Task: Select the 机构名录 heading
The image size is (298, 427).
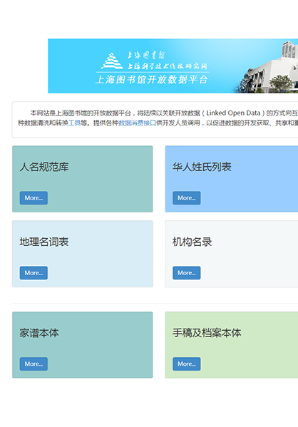Action: coord(192,242)
